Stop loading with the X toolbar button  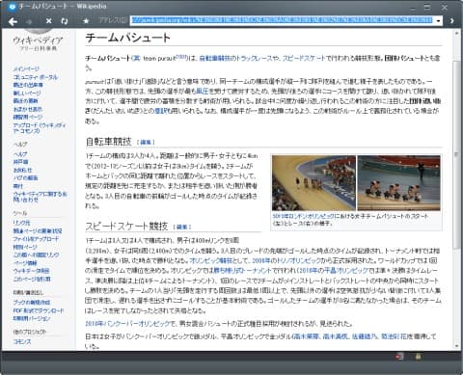(48, 21)
